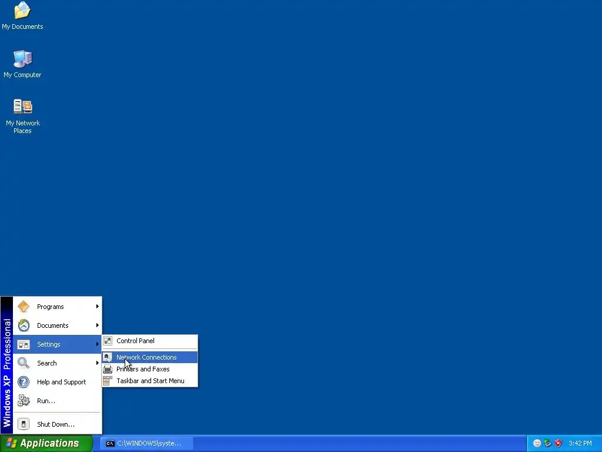Open Help and Support
602x452 pixels.
click(58, 381)
